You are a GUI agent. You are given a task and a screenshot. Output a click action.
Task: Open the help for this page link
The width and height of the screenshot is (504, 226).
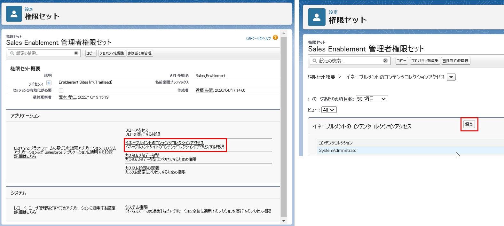[258, 38]
